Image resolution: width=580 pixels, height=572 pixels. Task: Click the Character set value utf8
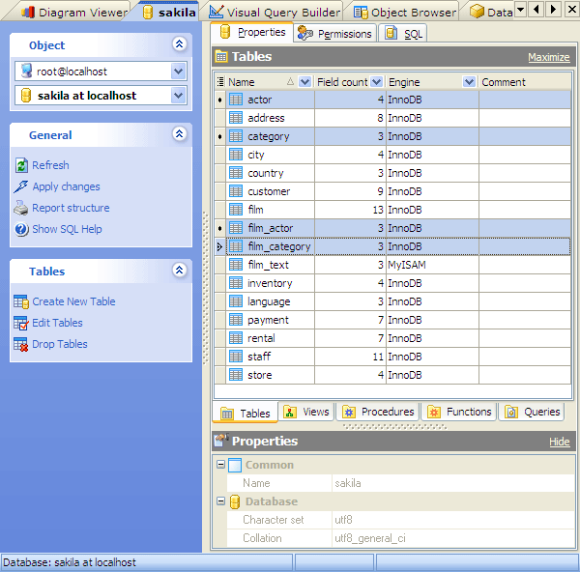(453, 520)
